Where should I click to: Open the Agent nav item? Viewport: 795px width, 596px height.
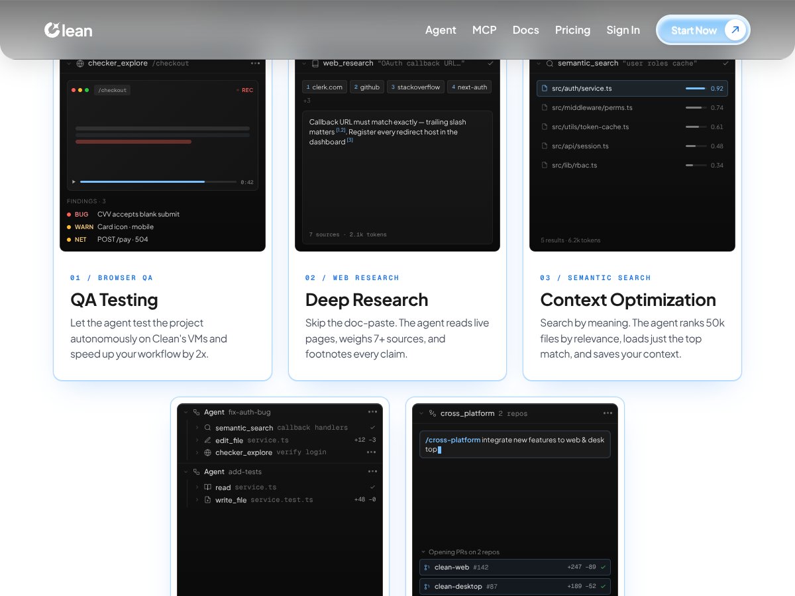(441, 30)
